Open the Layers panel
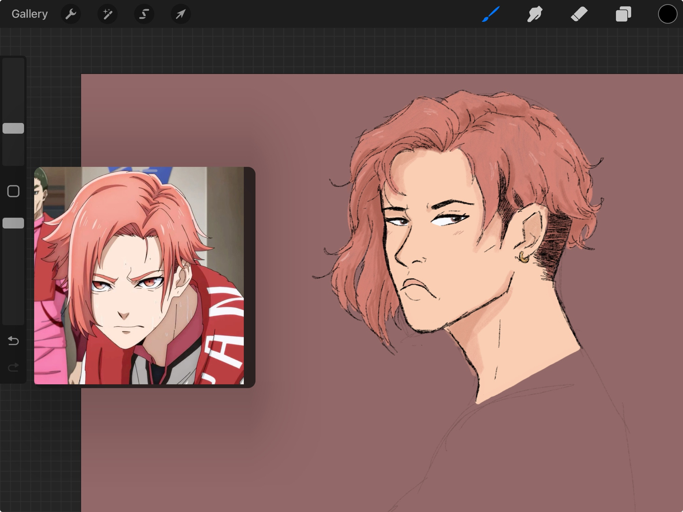 [x=623, y=14]
